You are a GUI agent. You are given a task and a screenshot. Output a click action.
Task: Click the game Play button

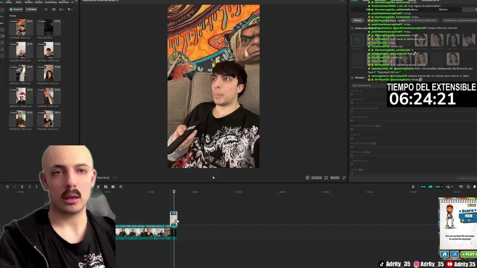469,254
